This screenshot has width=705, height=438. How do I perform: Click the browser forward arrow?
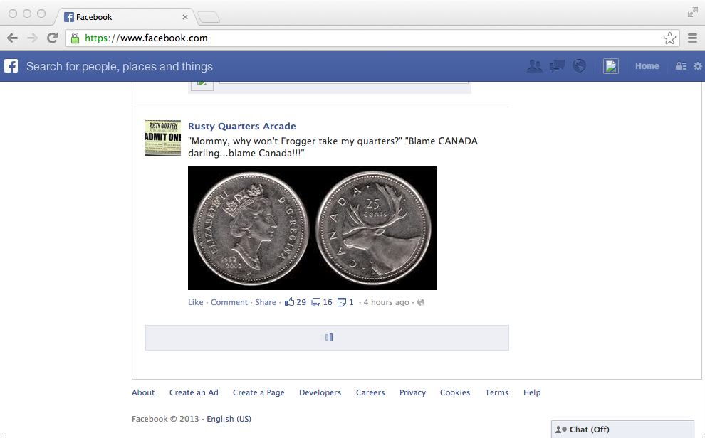[x=32, y=38]
